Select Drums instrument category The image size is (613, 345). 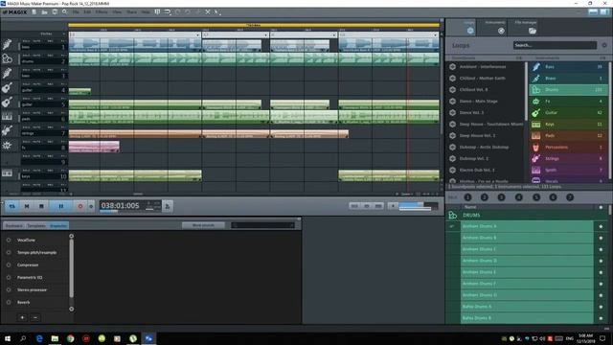point(568,89)
